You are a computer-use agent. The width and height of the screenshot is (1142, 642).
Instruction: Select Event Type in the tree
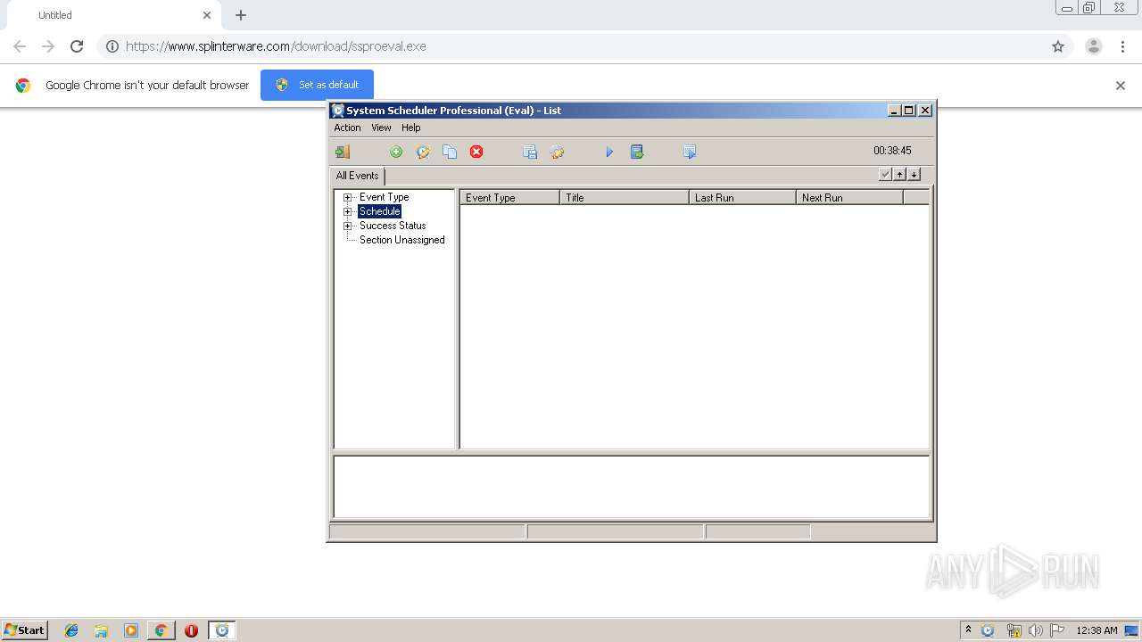pos(384,197)
